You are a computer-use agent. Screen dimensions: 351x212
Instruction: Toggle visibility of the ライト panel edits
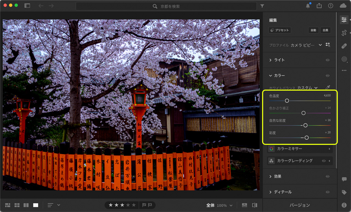(328, 60)
